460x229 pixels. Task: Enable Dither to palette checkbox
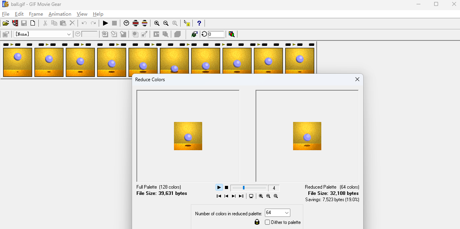[268, 222]
